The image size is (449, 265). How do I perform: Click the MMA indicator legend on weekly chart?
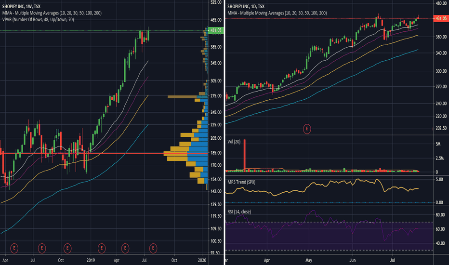pyautogui.click(x=52, y=13)
